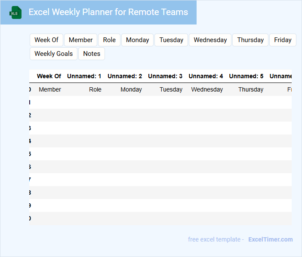Click the Weekly Goals tag button
Viewport: 302px width, 257px height.
coord(53,54)
